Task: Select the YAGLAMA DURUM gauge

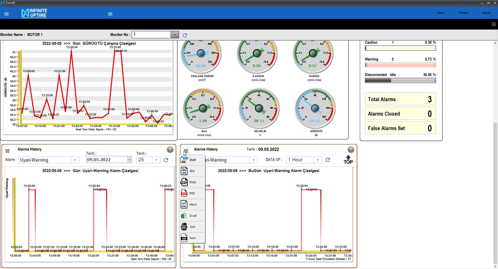Action: pyautogui.click(x=201, y=54)
